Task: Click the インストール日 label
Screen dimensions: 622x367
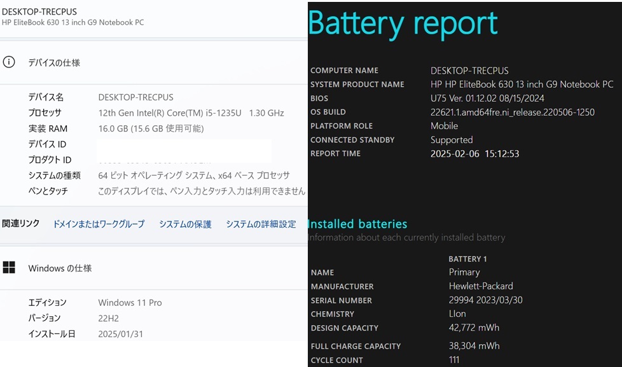Action: (x=52, y=334)
